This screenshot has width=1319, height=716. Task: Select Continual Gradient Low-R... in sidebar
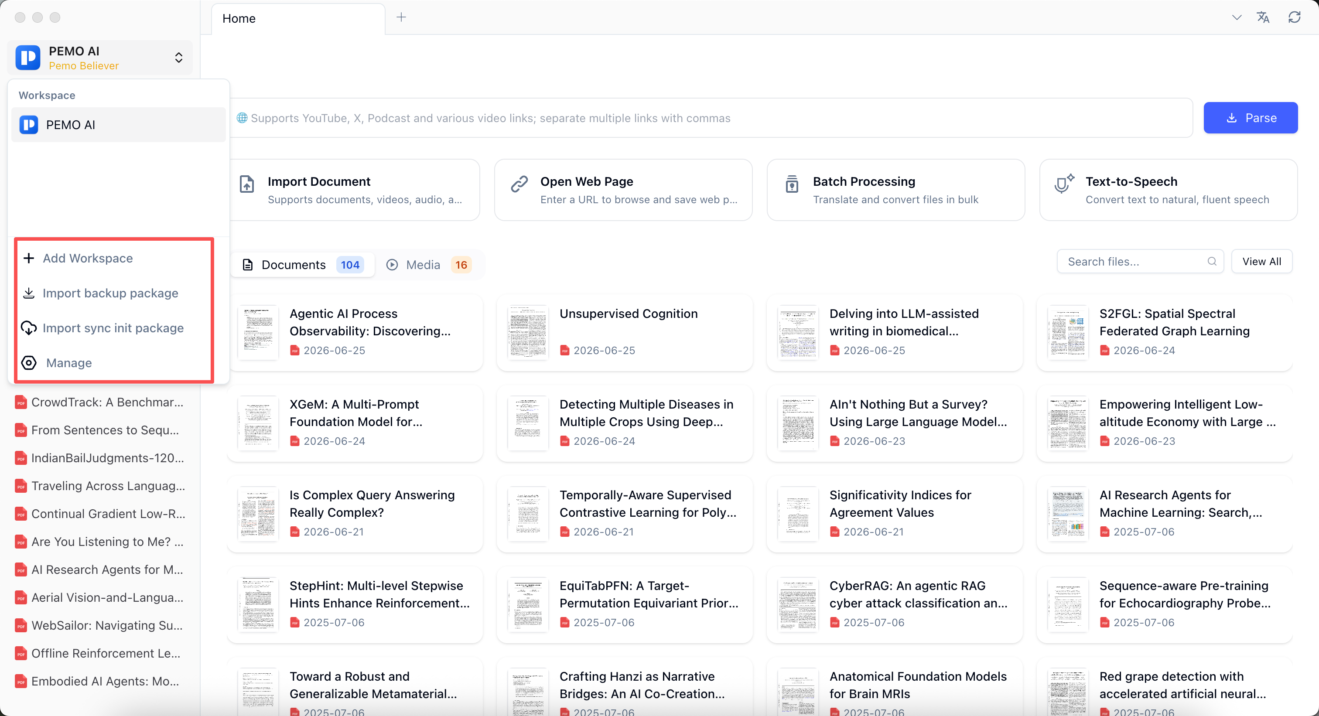(x=100, y=514)
